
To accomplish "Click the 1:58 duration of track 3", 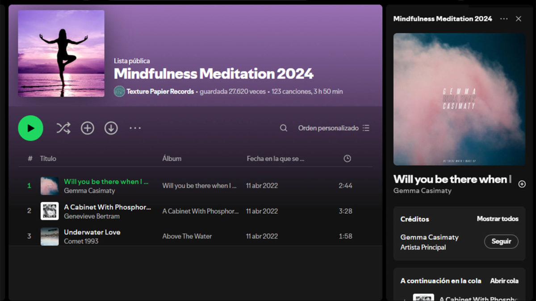I will [x=345, y=236].
